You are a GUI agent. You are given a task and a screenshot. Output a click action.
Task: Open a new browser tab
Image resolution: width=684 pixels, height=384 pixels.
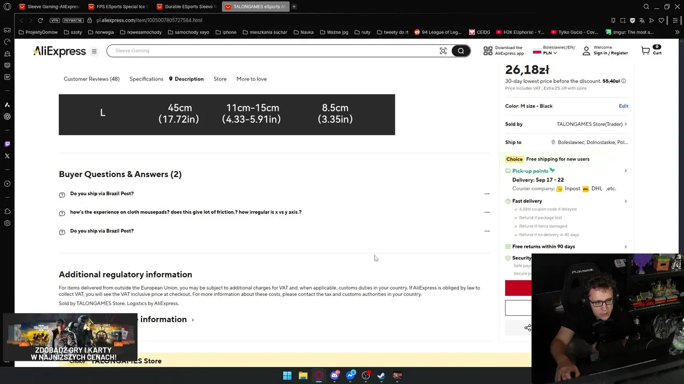point(294,6)
